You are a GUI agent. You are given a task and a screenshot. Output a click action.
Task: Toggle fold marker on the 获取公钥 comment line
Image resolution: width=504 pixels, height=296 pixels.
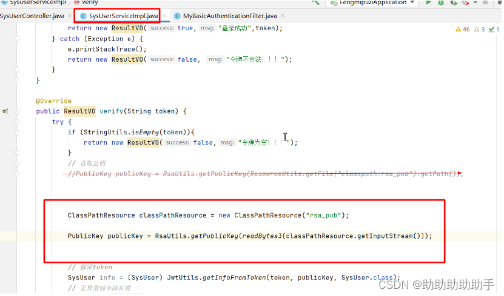tap(17, 163)
